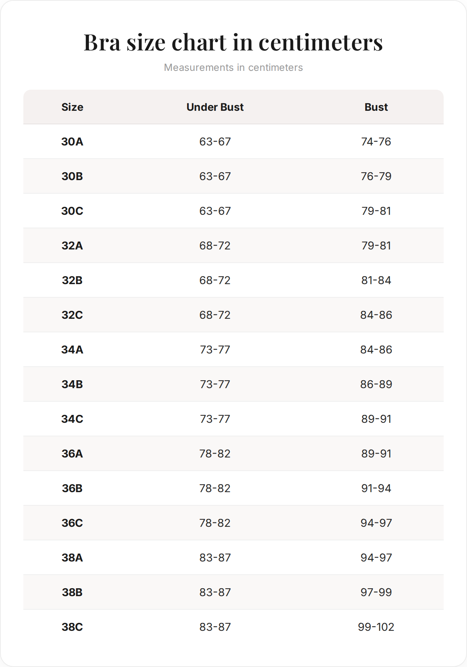Select the 36B bust value 91-94

376,488
